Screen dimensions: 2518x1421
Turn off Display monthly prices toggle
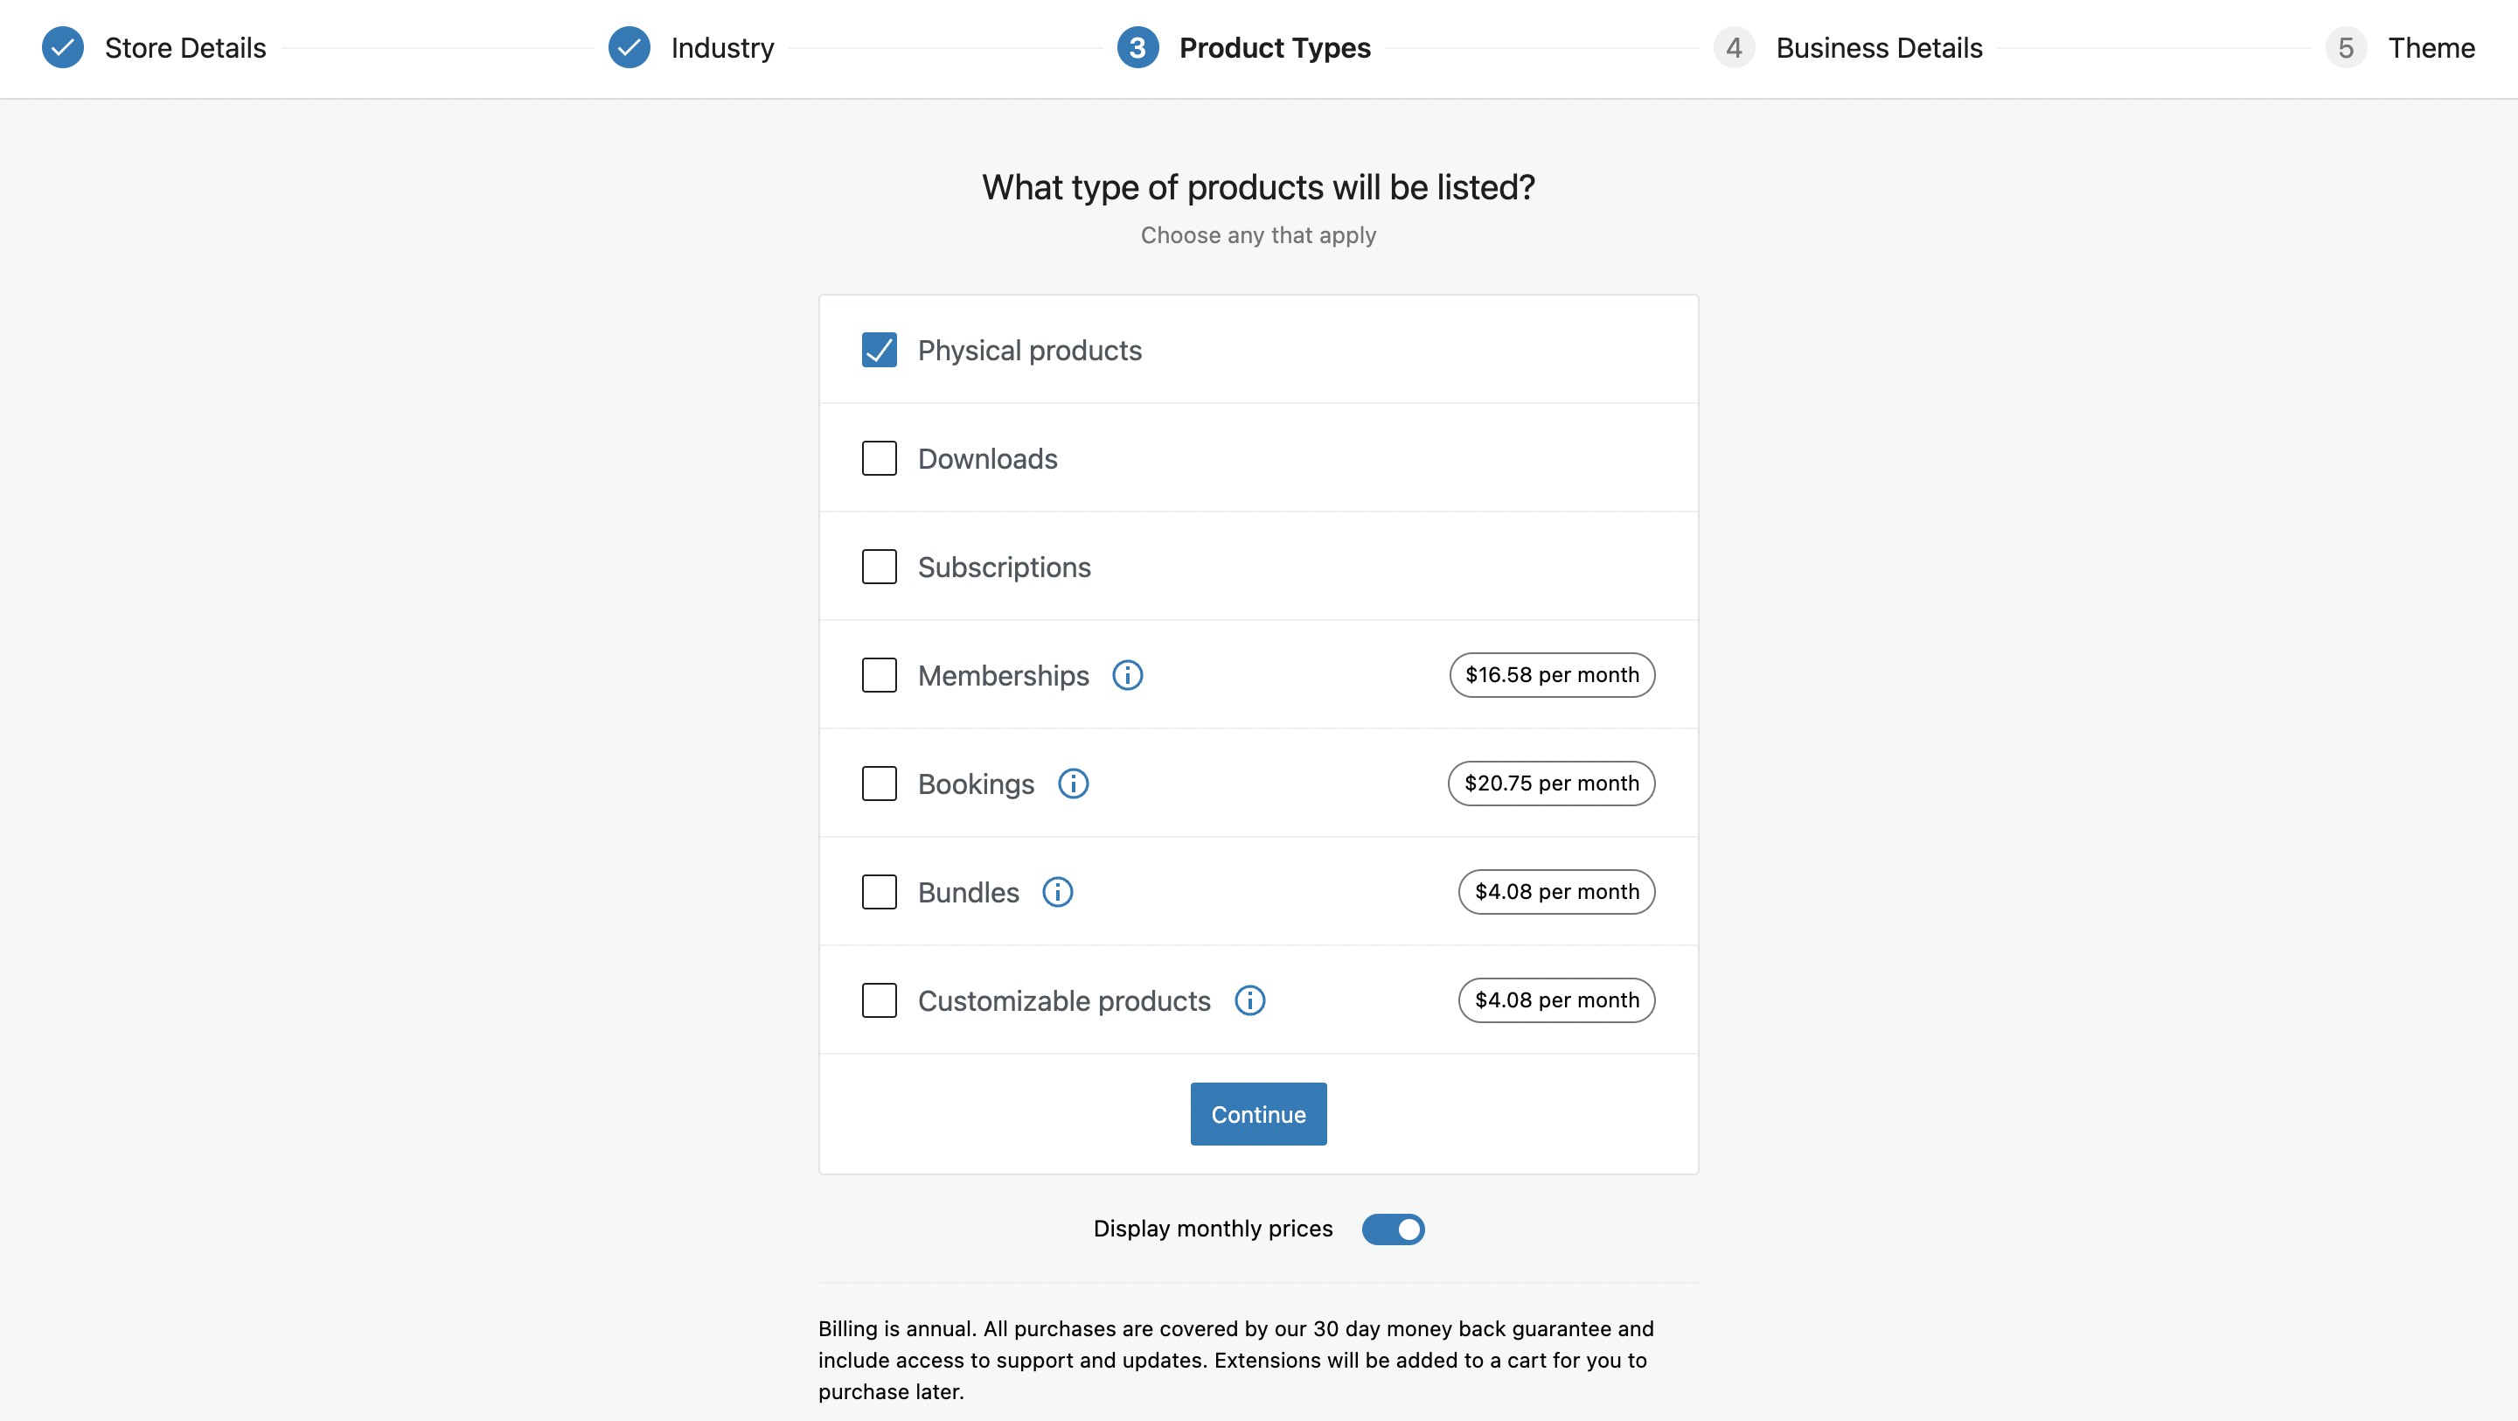point(1393,1229)
